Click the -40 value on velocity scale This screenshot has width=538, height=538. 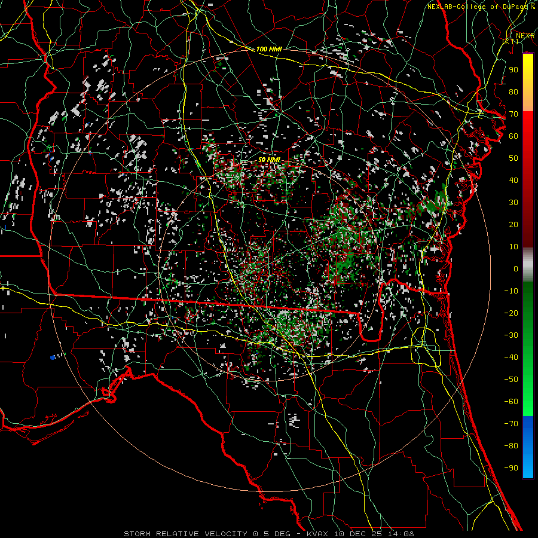click(511, 357)
